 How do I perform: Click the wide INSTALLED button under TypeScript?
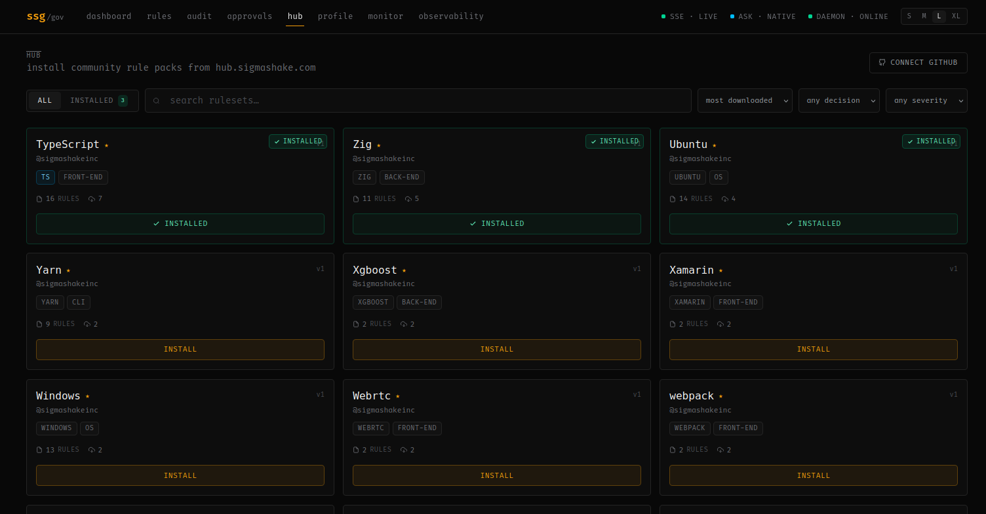pos(180,224)
